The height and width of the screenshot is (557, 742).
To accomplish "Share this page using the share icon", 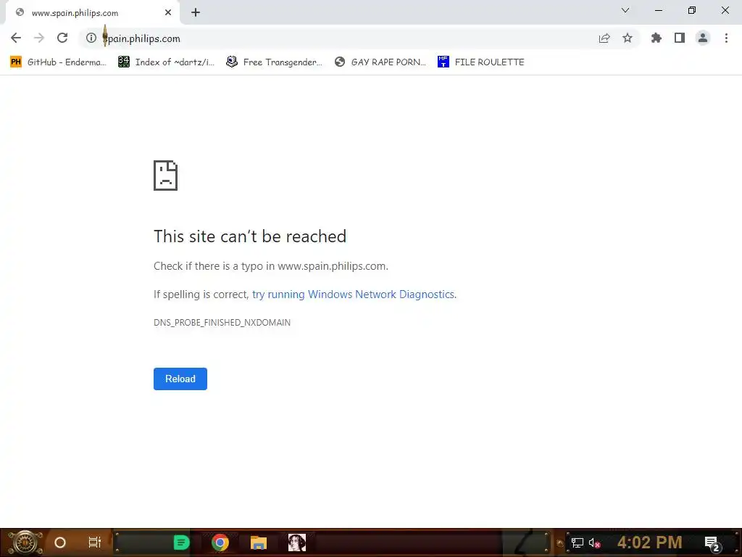I will pyautogui.click(x=604, y=38).
